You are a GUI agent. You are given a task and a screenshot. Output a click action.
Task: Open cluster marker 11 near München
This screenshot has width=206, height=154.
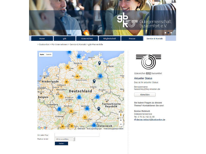[85, 117]
